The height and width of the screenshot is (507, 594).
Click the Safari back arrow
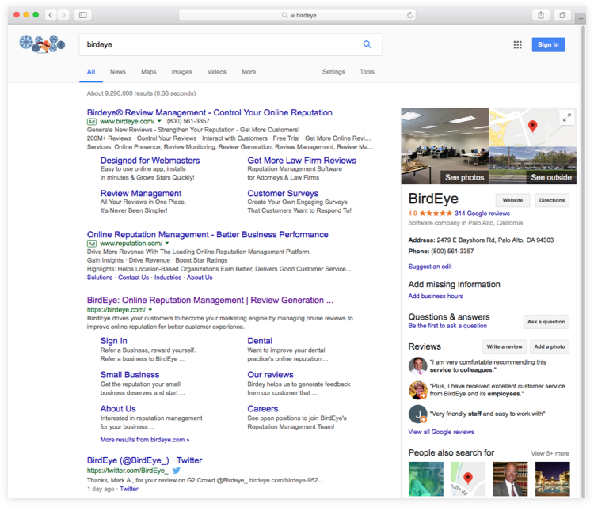click(51, 15)
